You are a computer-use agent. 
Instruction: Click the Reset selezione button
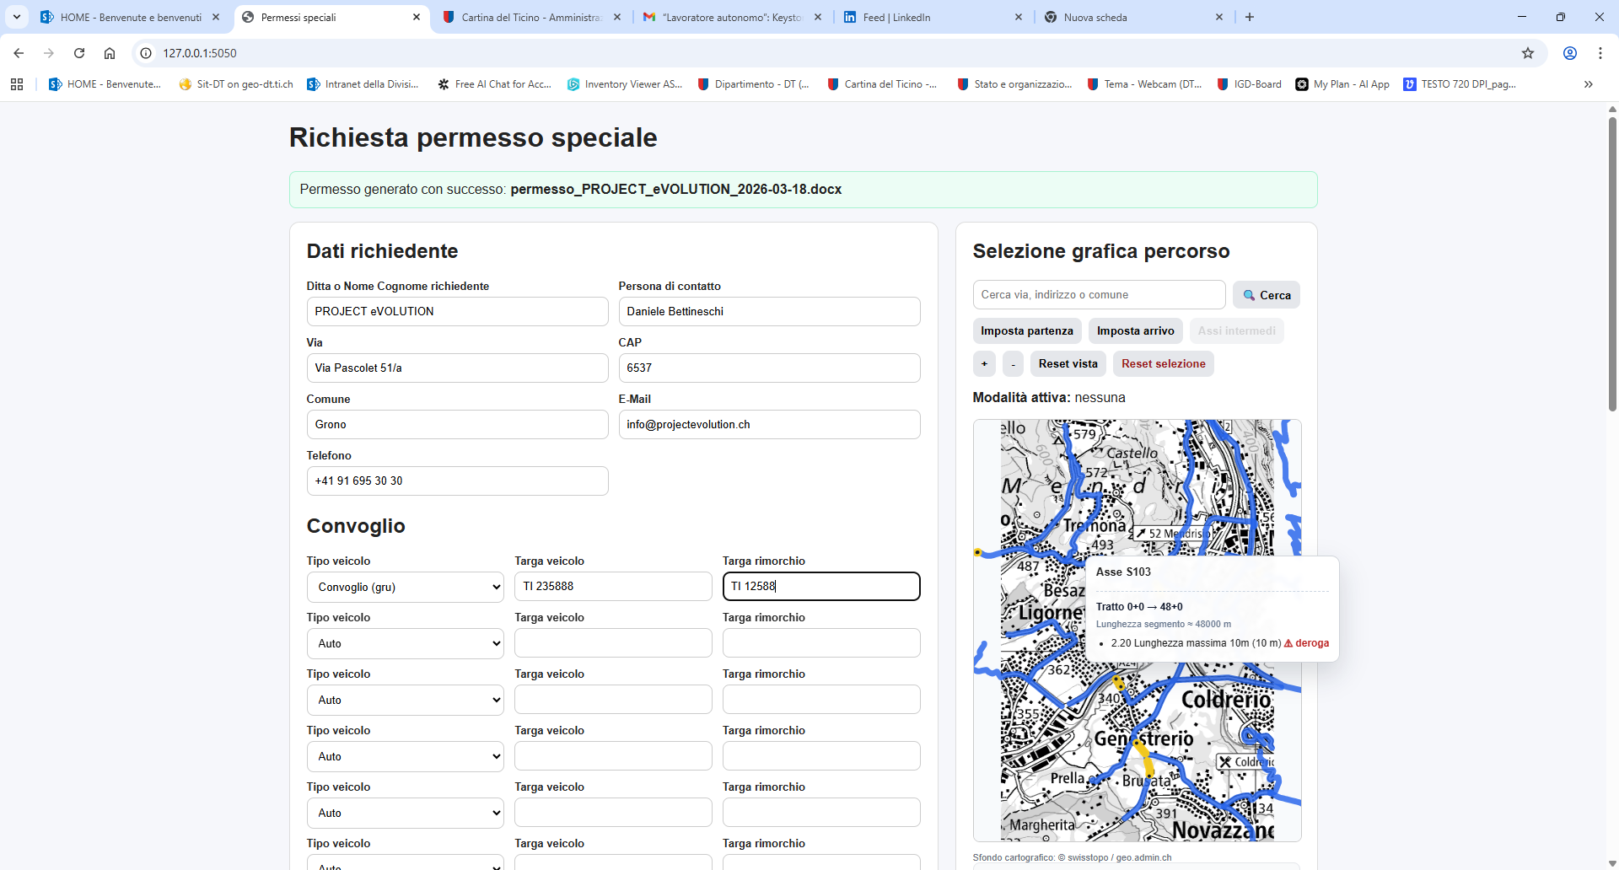click(x=1163, y=364)
